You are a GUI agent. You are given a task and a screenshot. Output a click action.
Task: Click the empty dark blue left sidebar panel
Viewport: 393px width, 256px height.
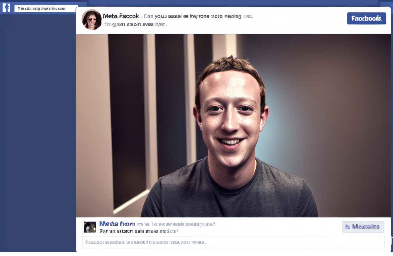tap(38, 133)
